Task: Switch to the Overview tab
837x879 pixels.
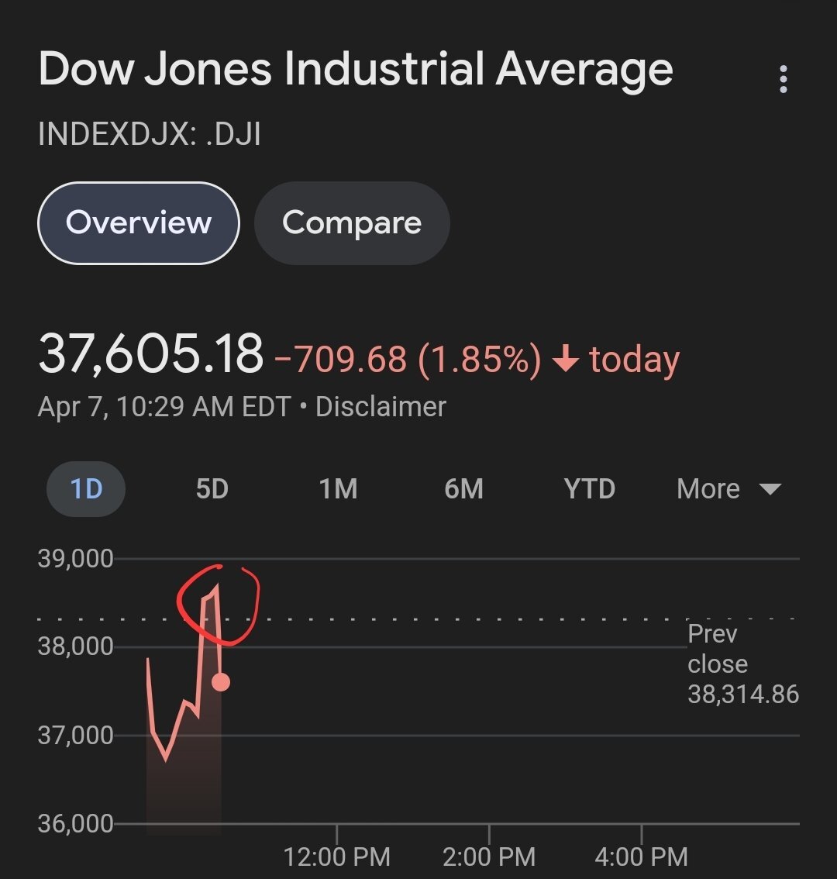Action: click(x=139, y=223)
